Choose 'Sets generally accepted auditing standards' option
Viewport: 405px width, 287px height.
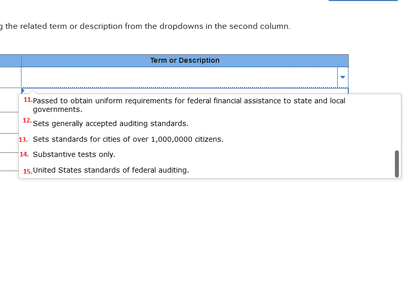point(110,124)
